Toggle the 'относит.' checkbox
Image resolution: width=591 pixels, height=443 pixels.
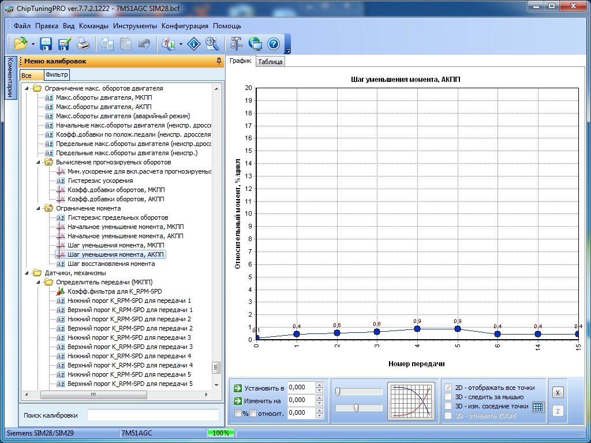(x=253, y=413)
